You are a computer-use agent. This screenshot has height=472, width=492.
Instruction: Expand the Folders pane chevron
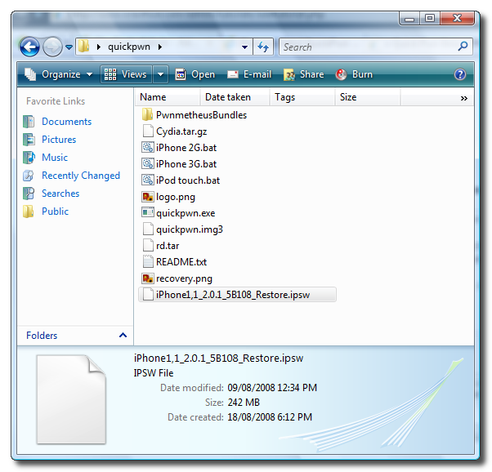(123, 336)
